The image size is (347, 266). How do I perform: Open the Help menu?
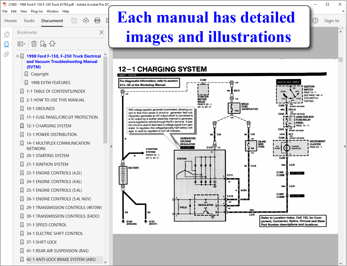(x=66, y=11)
